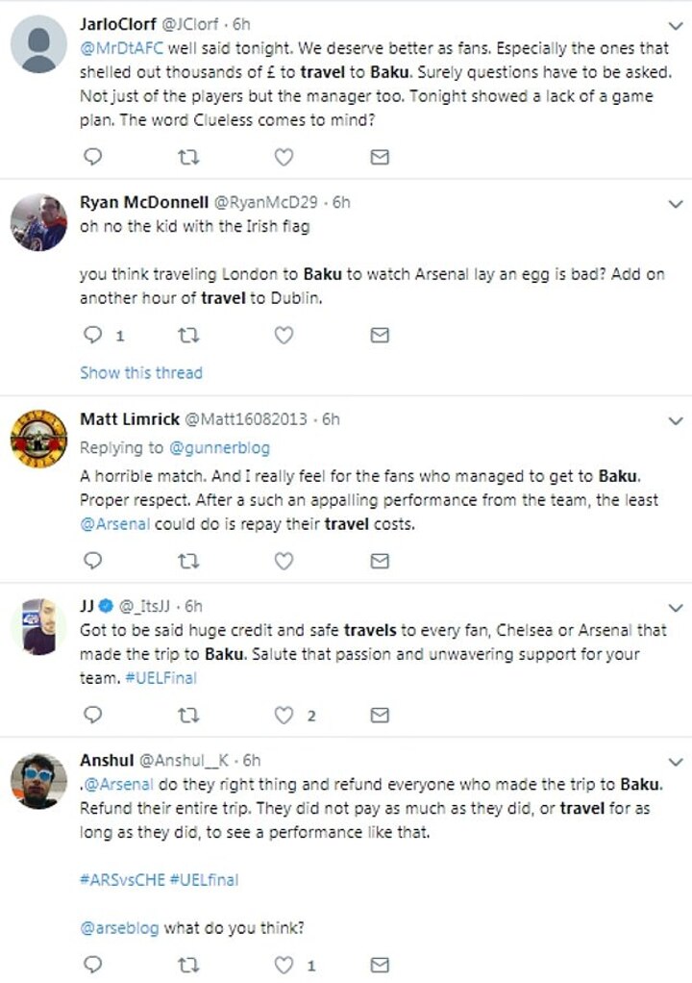The height and width of the screenshot is (983, 692).
Task: Open the #UELFinal hashtag in JJ's tweet
Action: click(163, 677)
